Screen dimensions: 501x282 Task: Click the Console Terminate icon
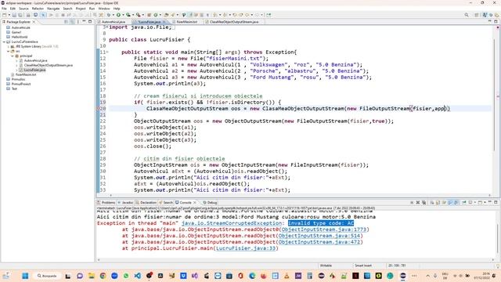412,202
